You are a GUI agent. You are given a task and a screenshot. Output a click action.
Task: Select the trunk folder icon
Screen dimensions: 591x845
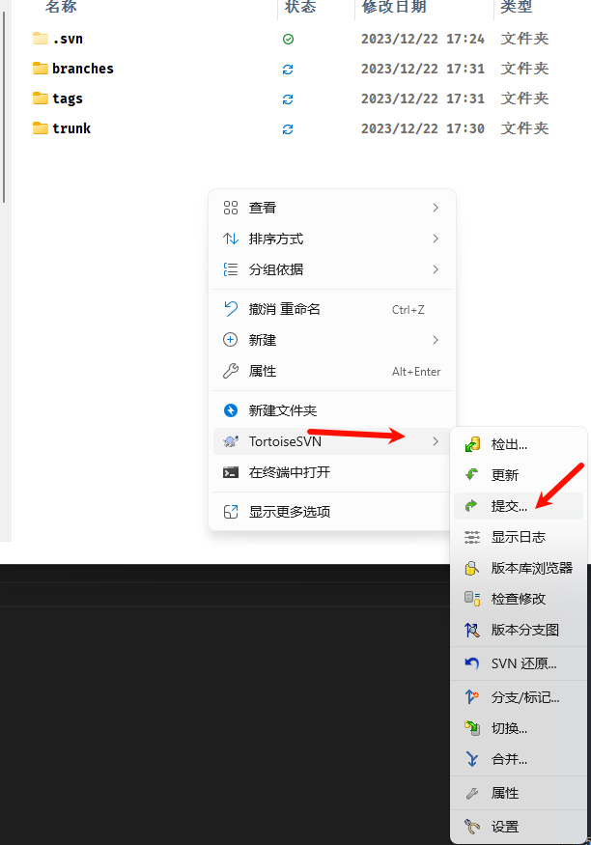pyautogui.click(x=40, y=128)
